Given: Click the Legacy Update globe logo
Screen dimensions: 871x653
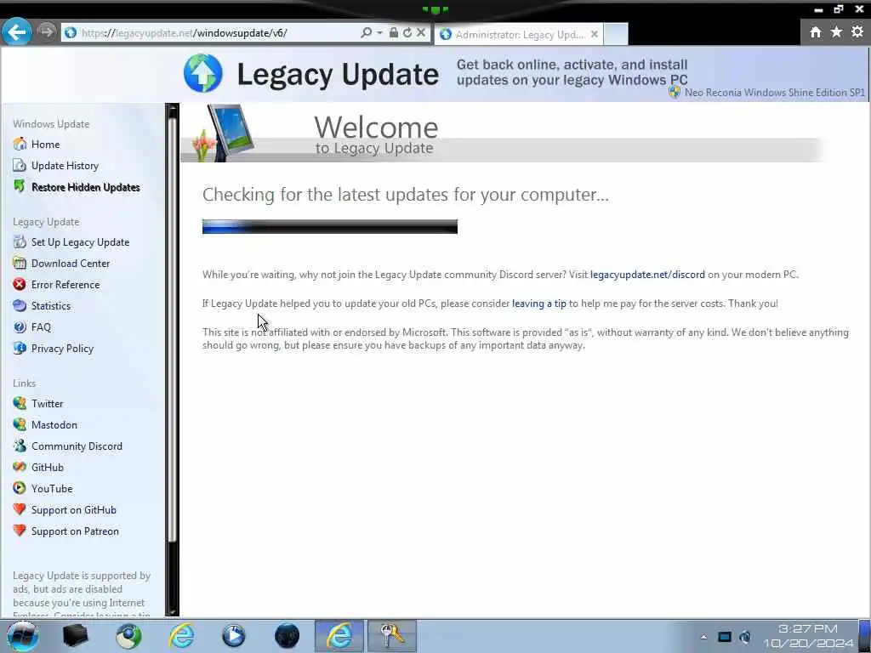Looking at the screenshot, I should 203,73.
